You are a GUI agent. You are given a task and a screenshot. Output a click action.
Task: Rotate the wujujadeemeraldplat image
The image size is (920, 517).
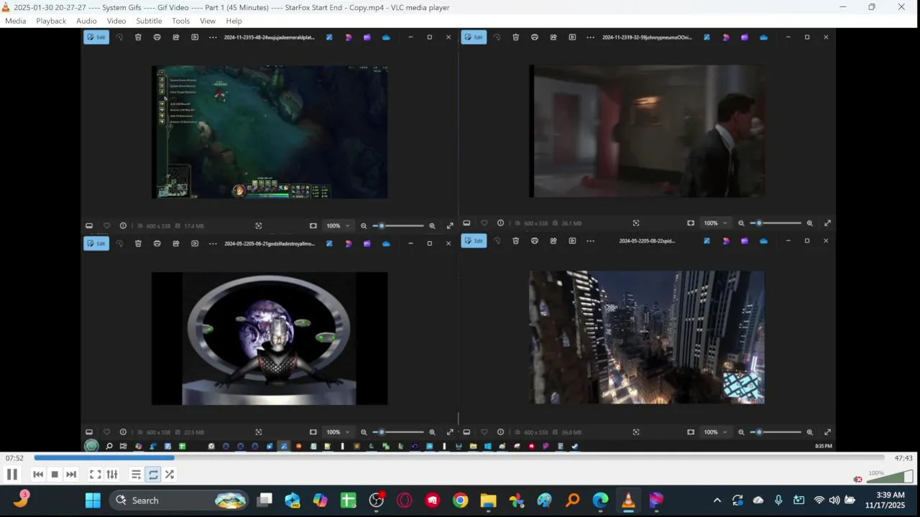tap(119, 37)
